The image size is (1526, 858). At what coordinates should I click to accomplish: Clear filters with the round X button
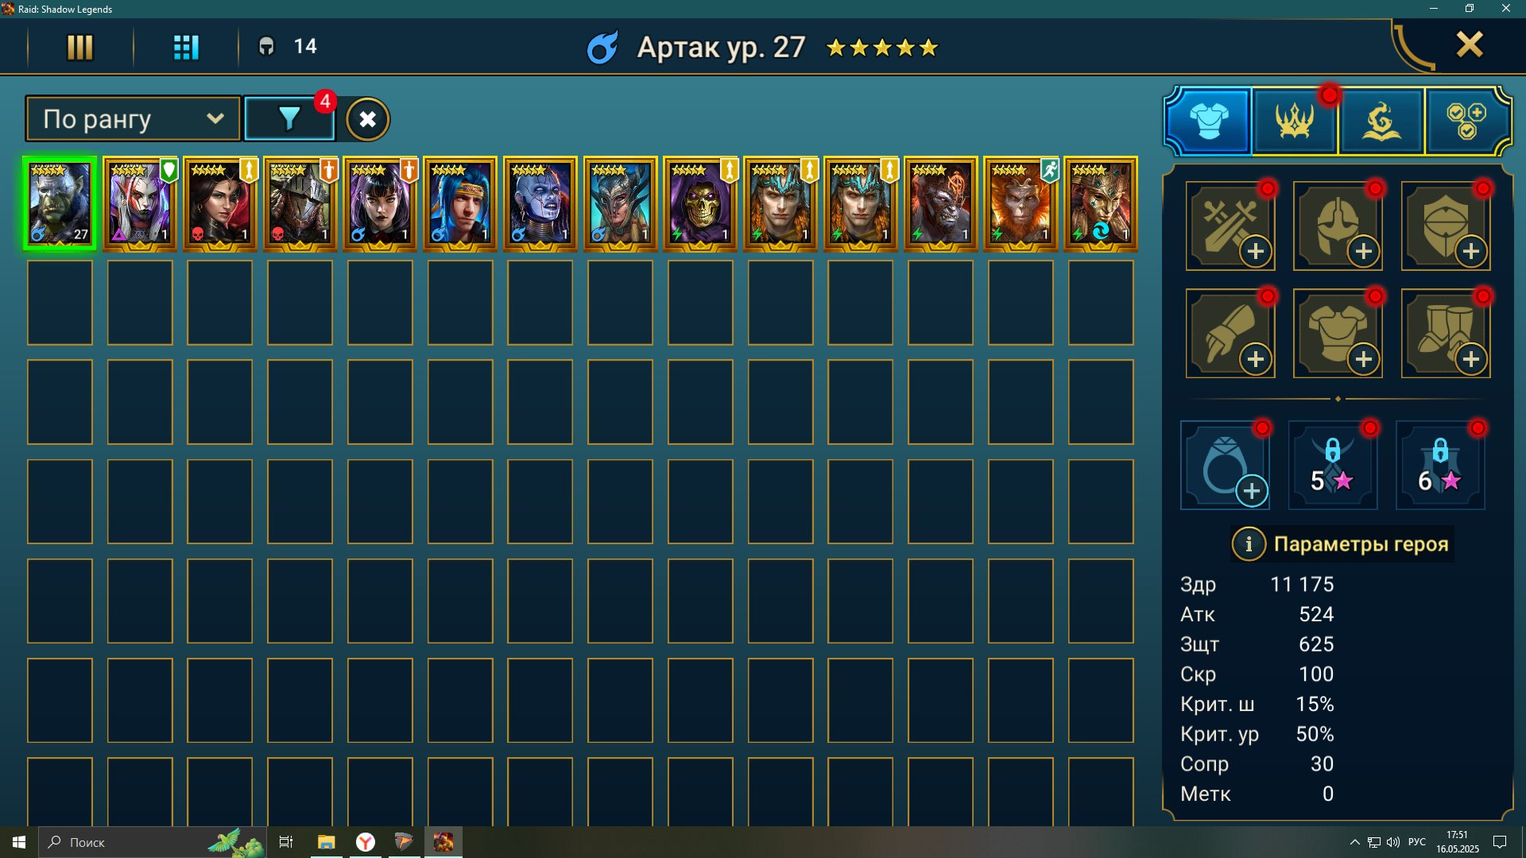click(367, 119)
